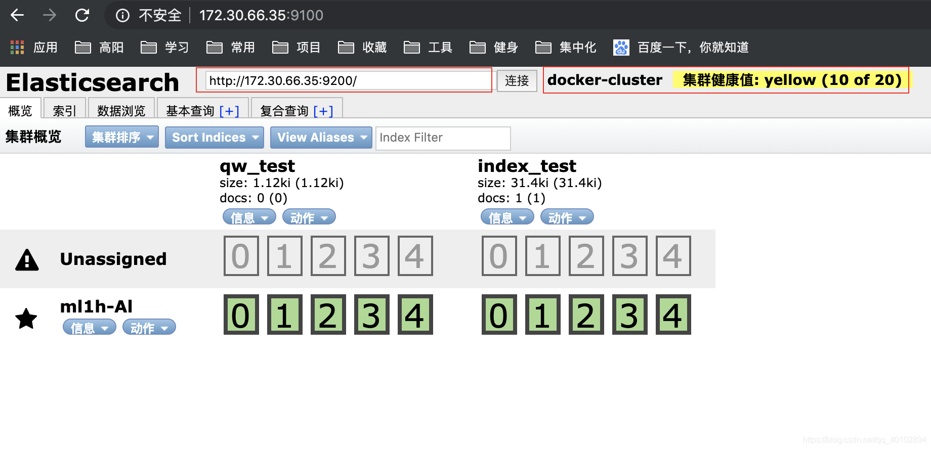The width and height of the screenshot is (931, 449).
Task: Open the 收藏 bookmark folder
Action: pos(362,48)
